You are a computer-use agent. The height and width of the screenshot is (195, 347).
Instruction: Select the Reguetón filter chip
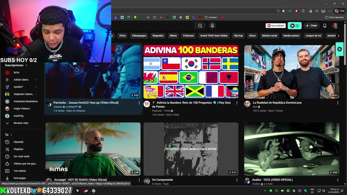click(158, 35)
